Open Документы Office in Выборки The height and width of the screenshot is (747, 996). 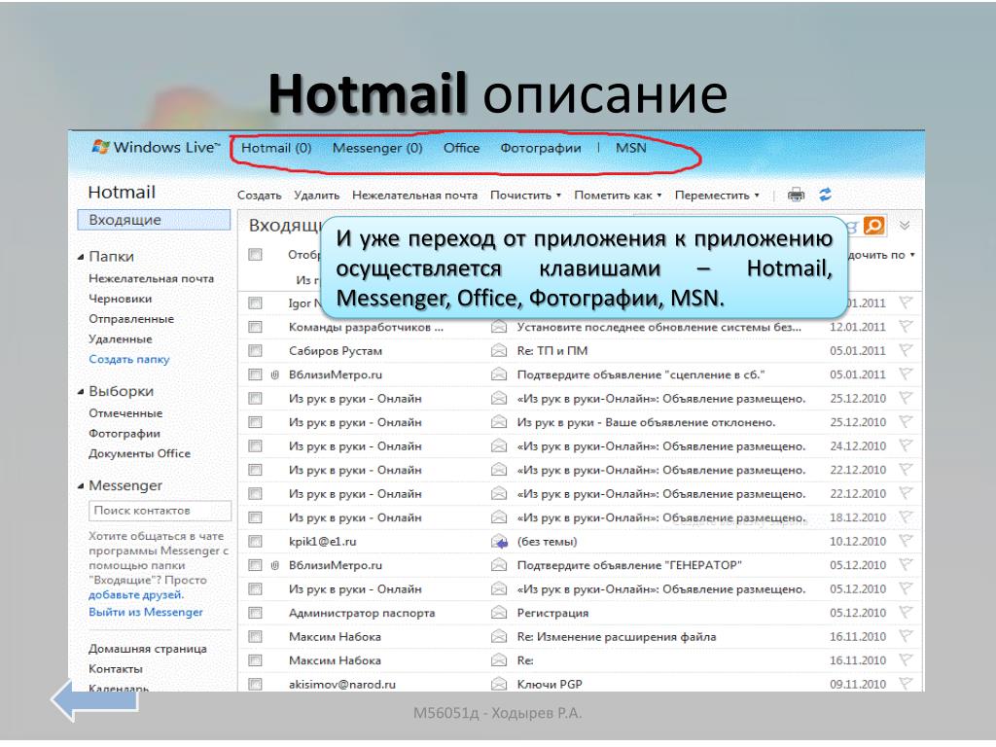point(139,453)
